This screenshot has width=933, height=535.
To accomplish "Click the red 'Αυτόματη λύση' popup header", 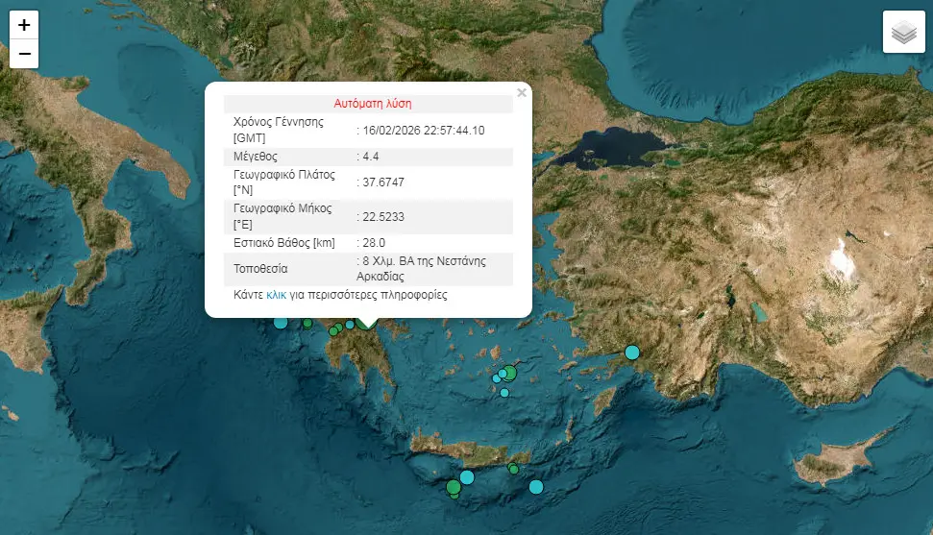I will [373, 103].
